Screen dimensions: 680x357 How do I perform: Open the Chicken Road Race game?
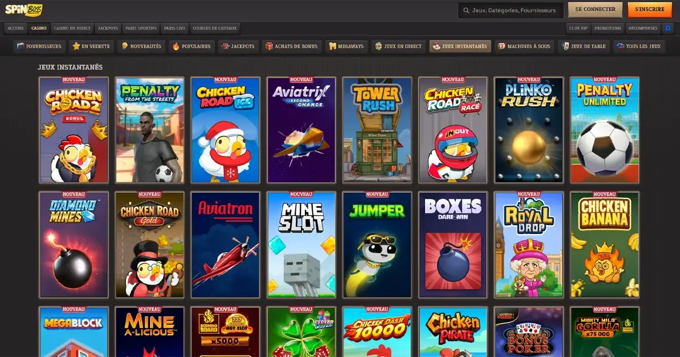(453, 130)
